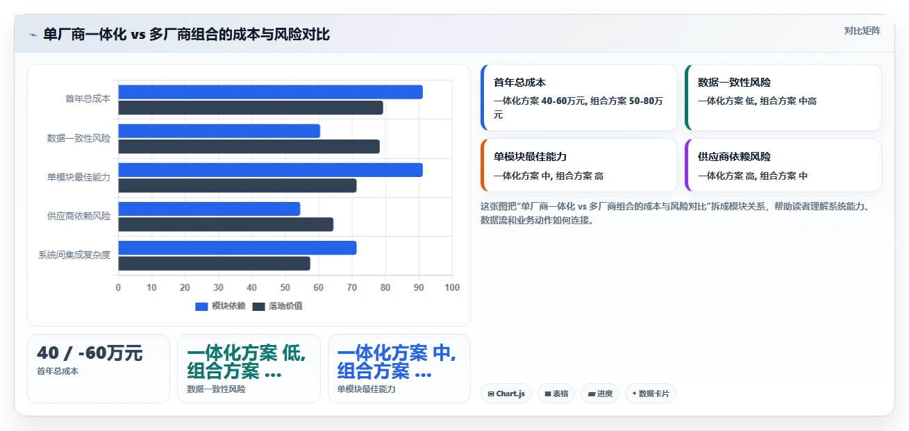Click the 数据卡片 tag chip
The height and width of the screenshot is (431, 909).
coord(650,394)
